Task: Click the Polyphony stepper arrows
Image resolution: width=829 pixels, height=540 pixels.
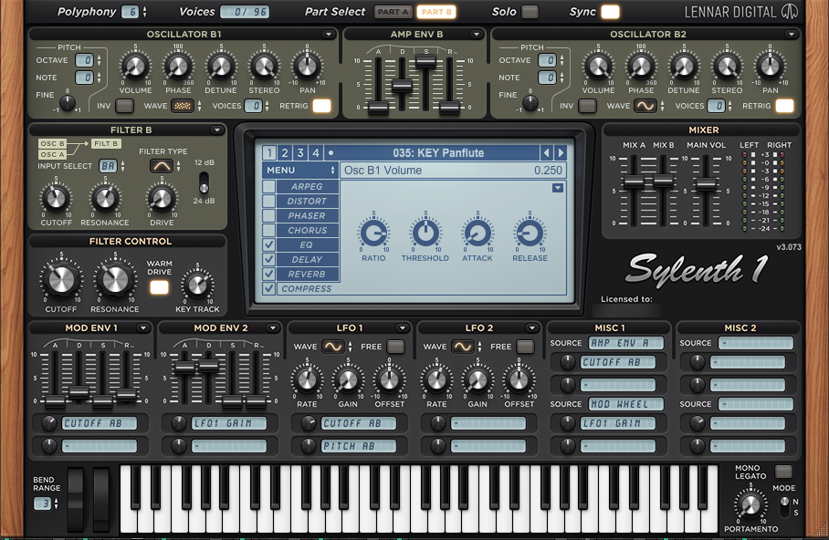Action: [x=144, y=12]
